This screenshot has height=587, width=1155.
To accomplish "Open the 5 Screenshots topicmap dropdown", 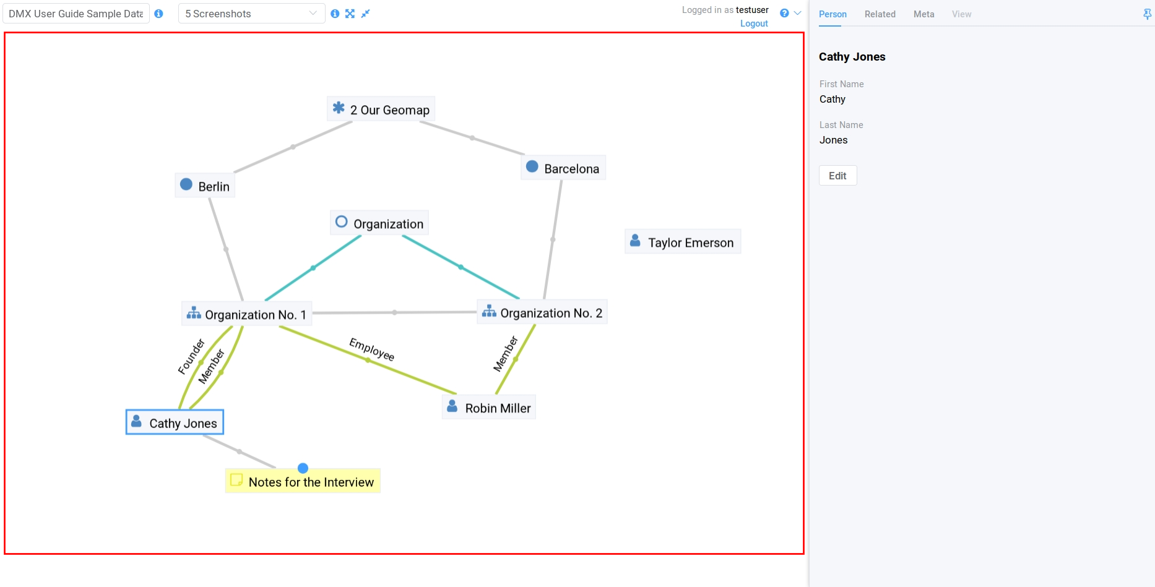I will (251, 14).
